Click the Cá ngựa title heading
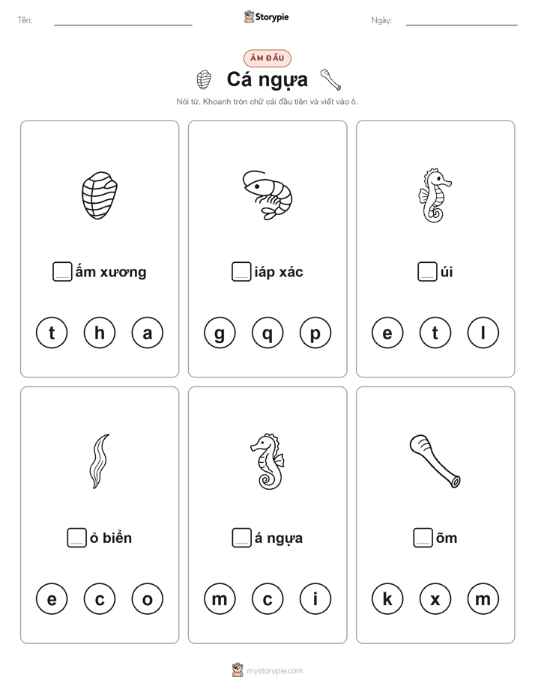 click(267, 80)
